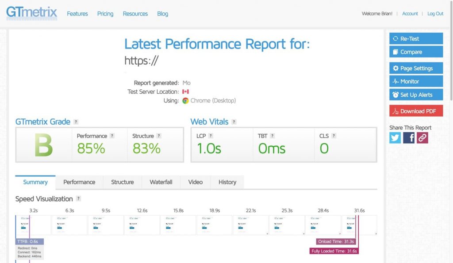The image size is (453, 263).
Task: Click the Onload Time: 31.3s marker
Action: pos(336,241)
